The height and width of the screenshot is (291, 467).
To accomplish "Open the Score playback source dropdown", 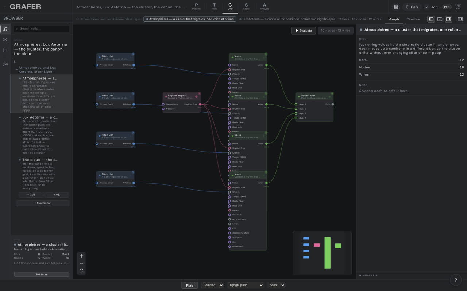I will click(x=276, y=285).
